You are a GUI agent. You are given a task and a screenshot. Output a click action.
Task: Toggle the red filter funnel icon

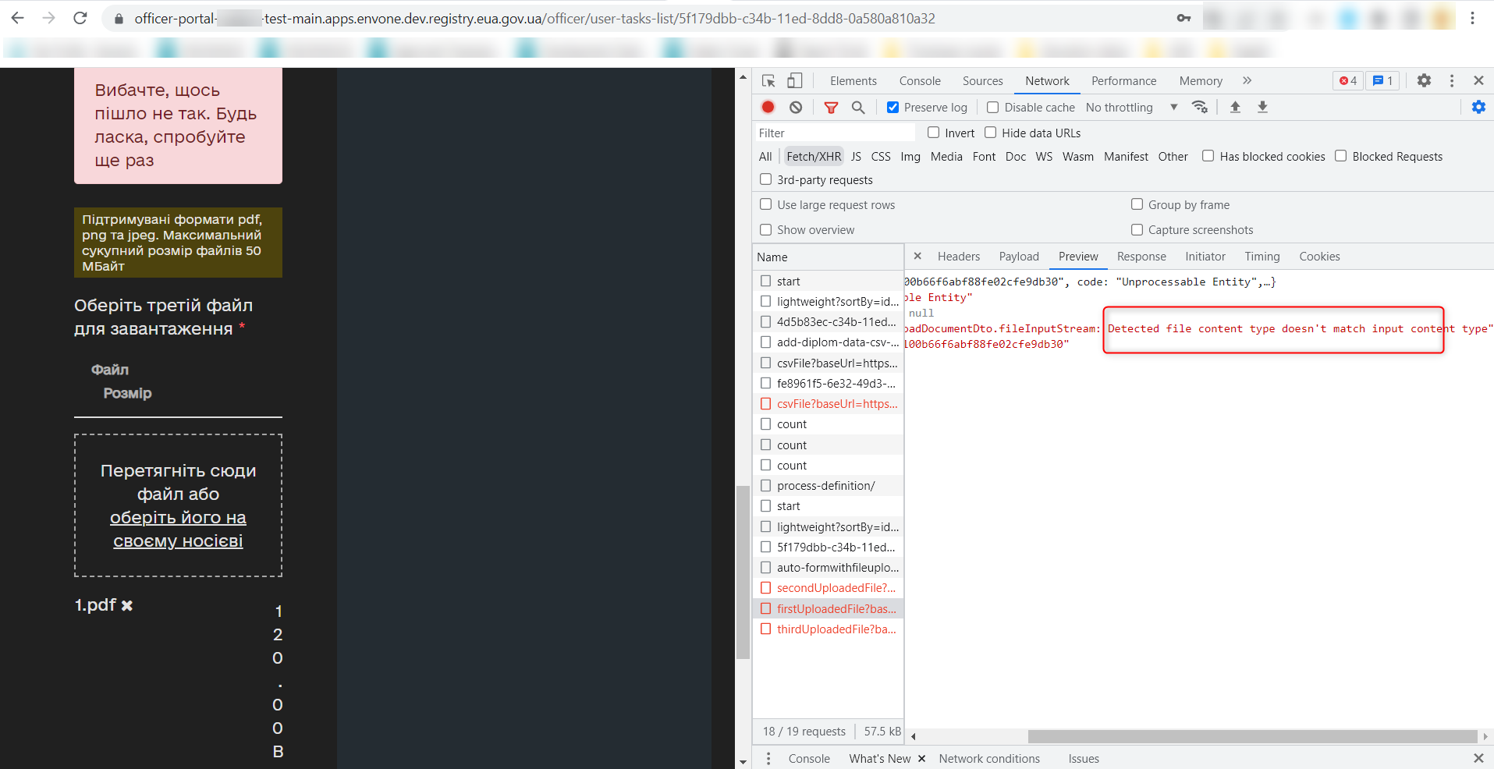(x=831, y=108)
